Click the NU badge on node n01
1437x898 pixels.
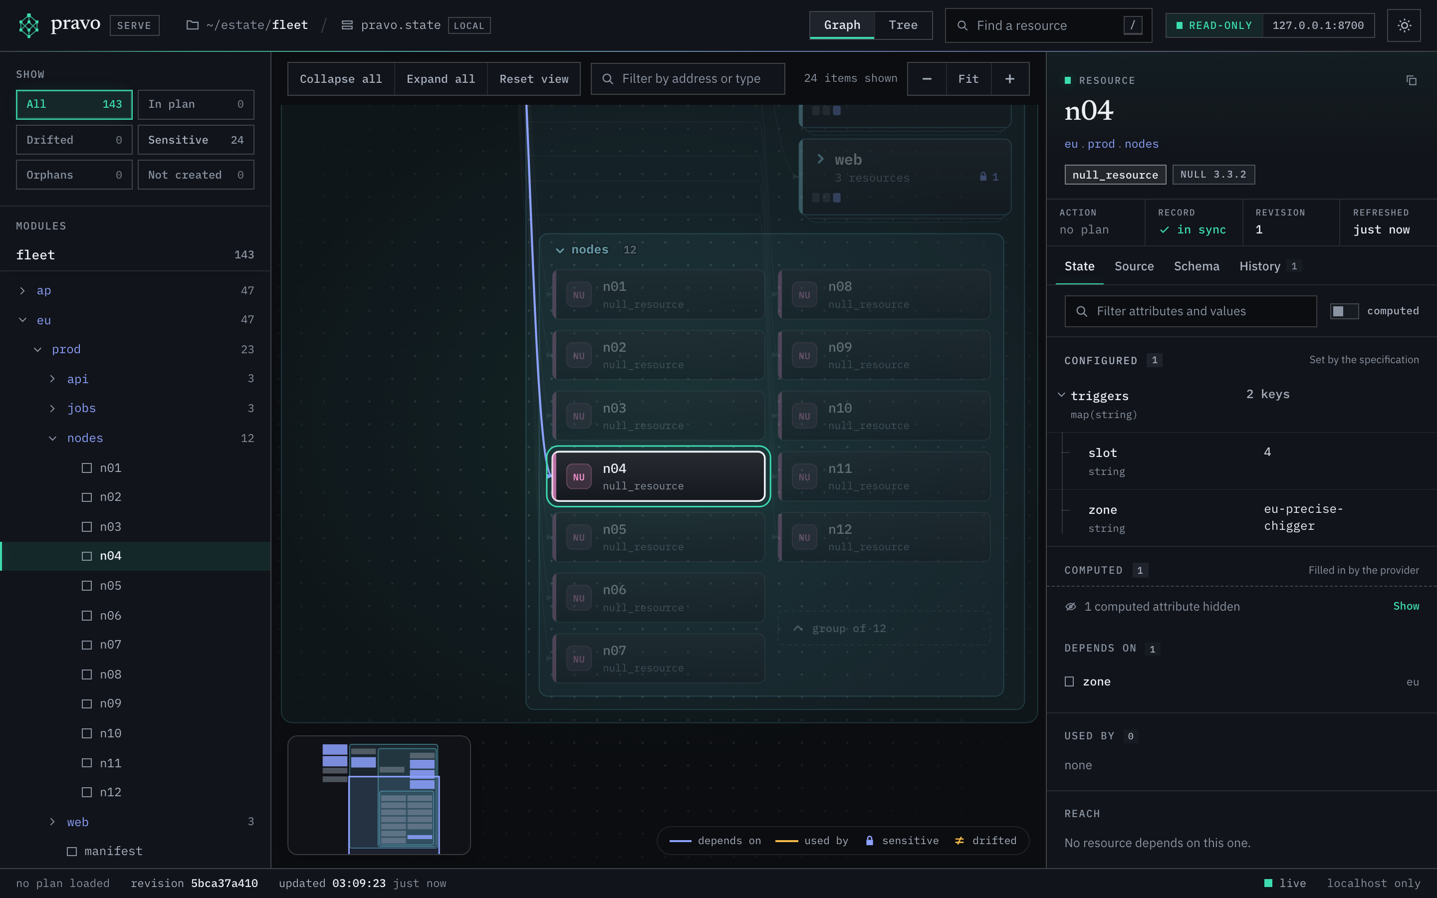[579, 294]
